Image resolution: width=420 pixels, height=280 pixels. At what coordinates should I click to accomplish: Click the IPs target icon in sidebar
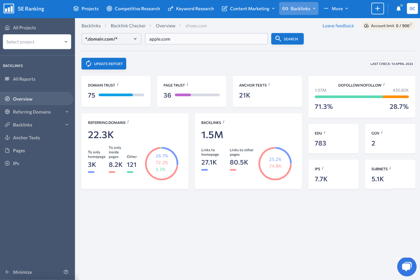7,163
